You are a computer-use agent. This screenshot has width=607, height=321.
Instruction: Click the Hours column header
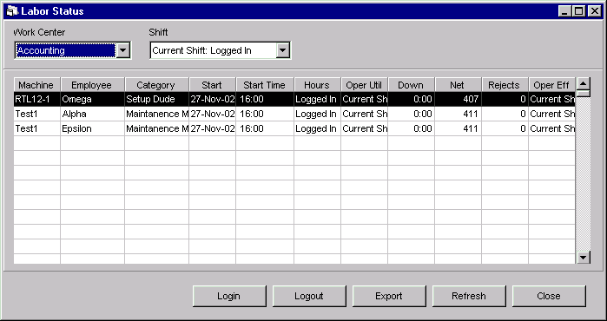coord(318,85)
